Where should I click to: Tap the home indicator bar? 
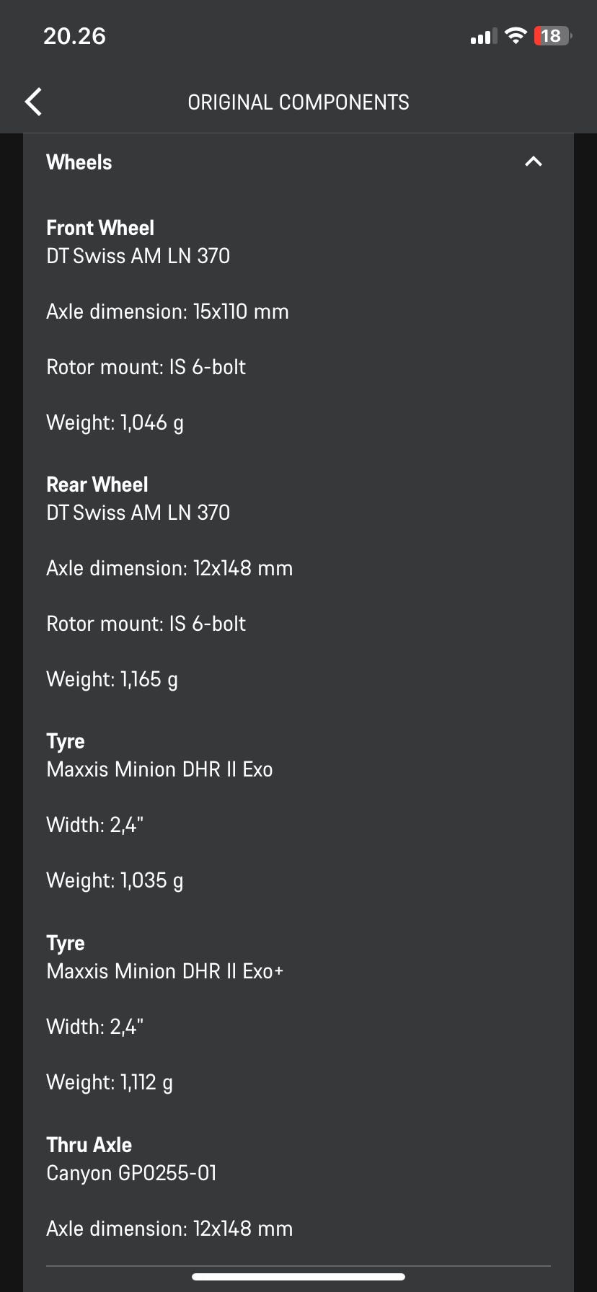(298, 1277)
